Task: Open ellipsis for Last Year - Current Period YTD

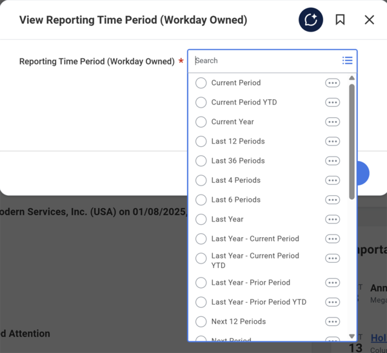Action: tap(332, 258)
